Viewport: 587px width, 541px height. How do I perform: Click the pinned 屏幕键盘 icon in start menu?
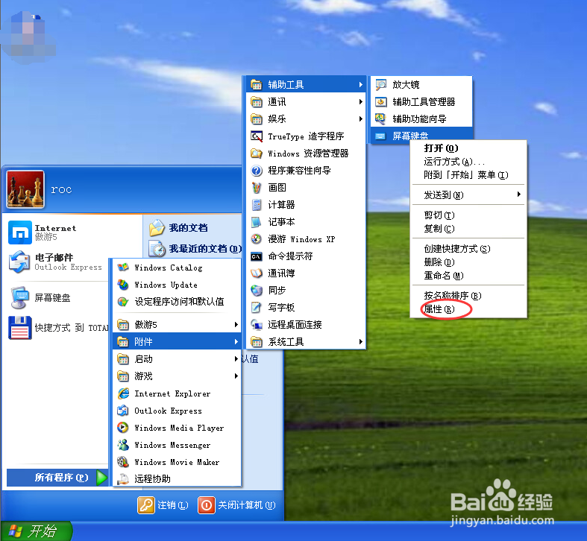pyautogui.click(x=20, y=298)
